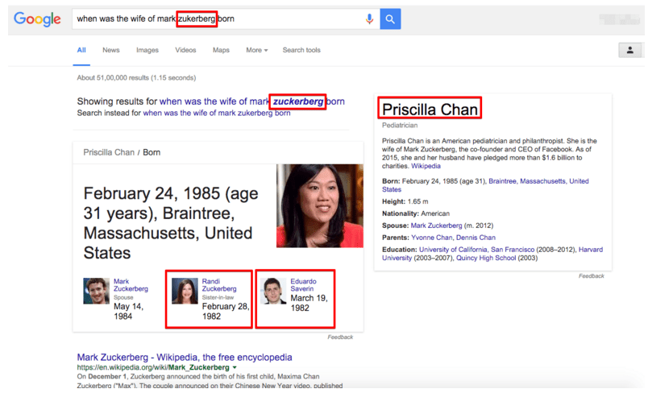The height and width of the screenshot is (393, 648).
Task: Open the Randi Zuckerberg thumbnail photo
Action: coord(185,291)
